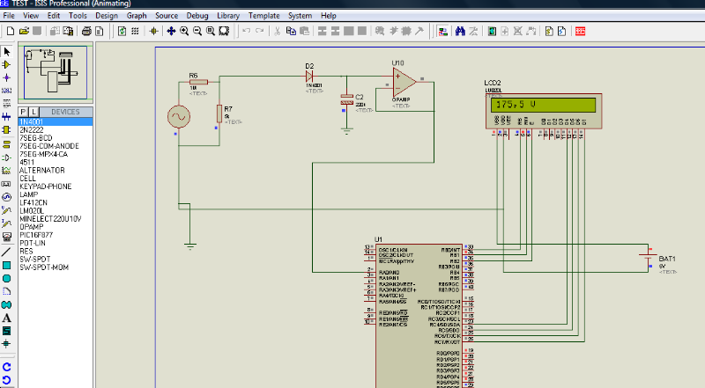Toggle the false origin crosshair icon

click(154, 31)
